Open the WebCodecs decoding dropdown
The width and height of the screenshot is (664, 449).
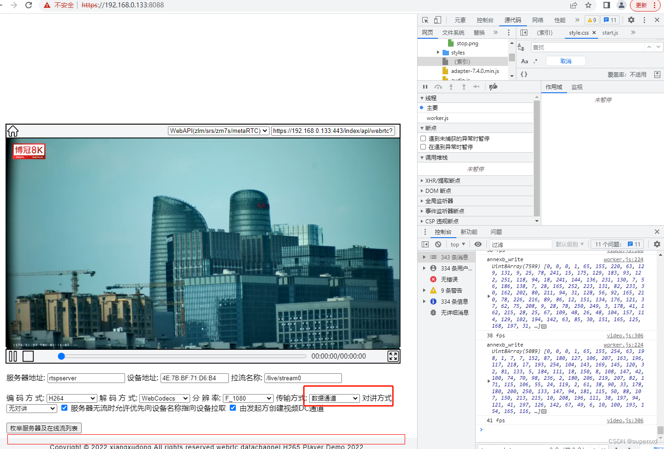pos(165,398)
